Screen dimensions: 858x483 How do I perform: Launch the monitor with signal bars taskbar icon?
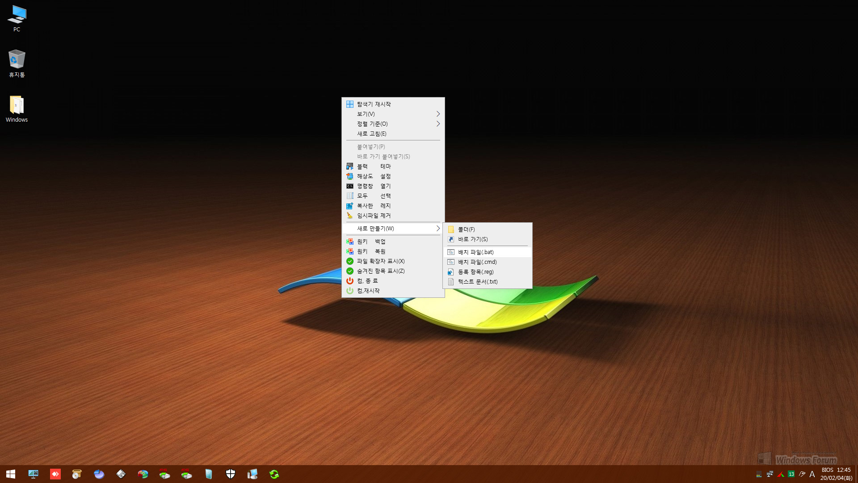click(x=33, y=474)
